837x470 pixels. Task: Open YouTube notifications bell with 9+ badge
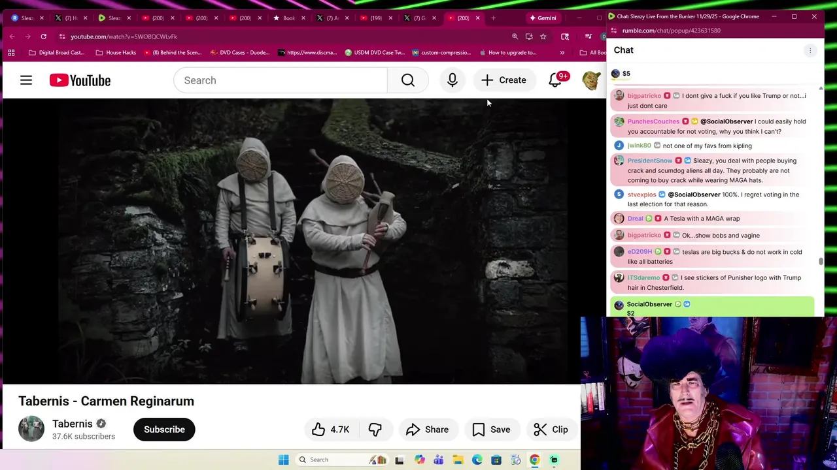coord(555,80)
